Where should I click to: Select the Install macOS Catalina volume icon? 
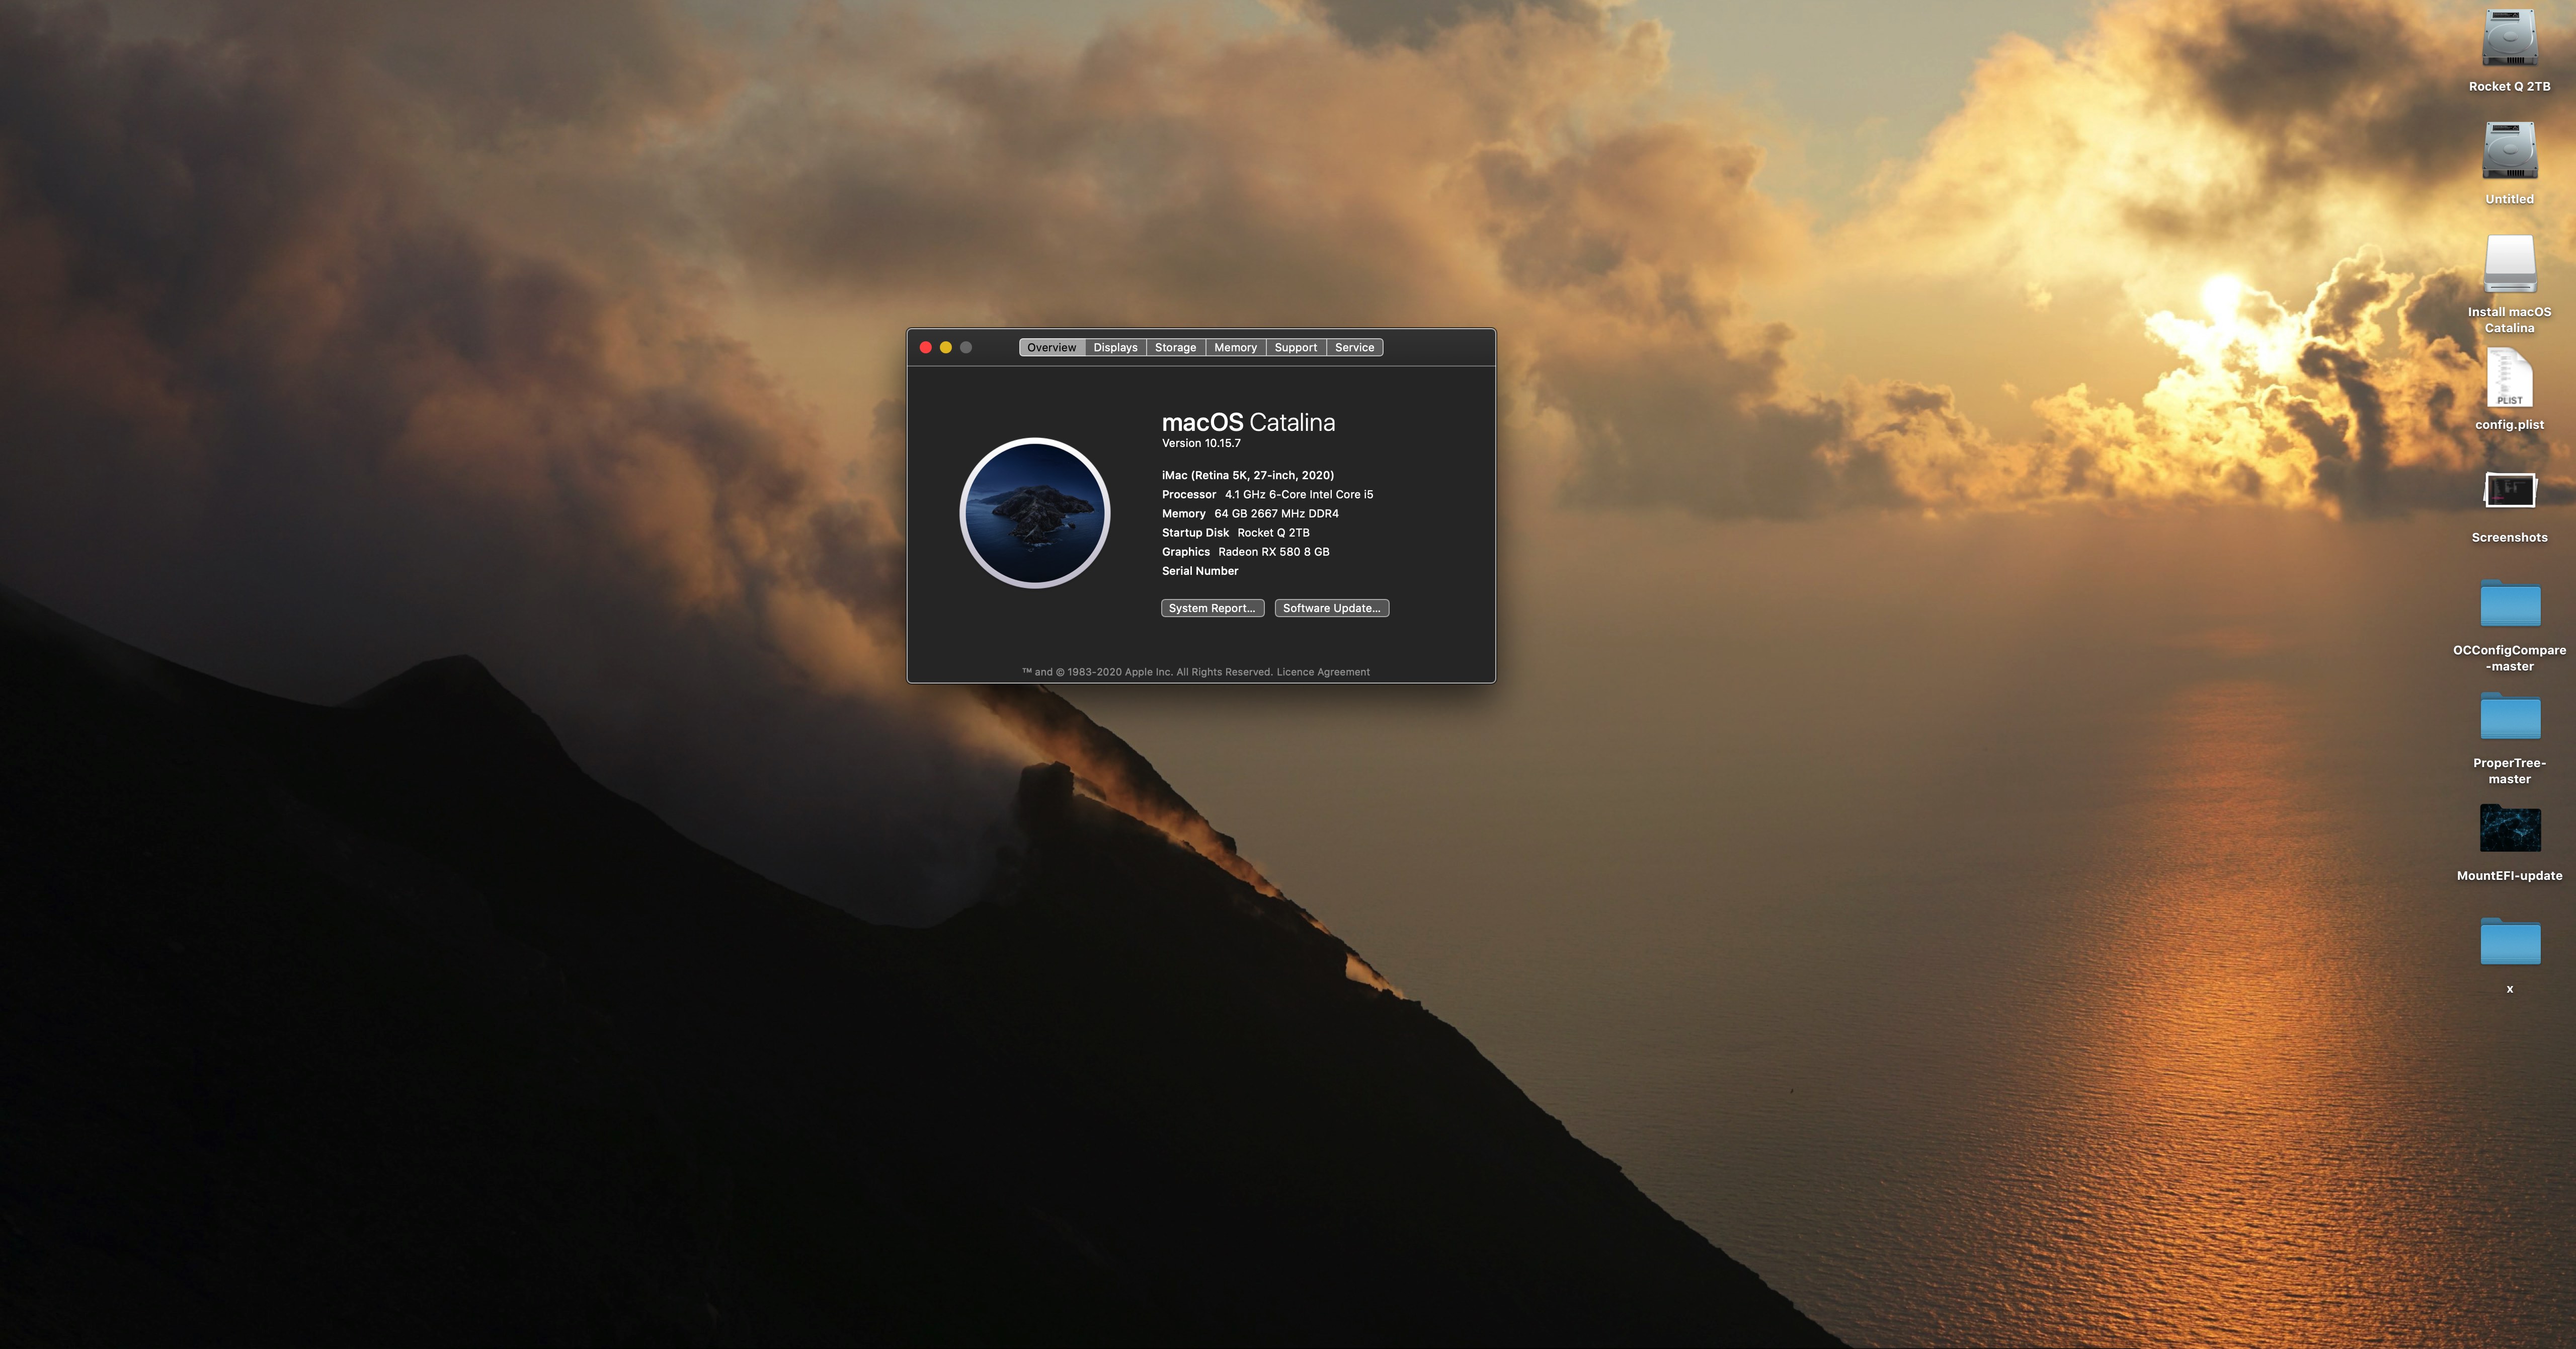(x=2509, y=265)
